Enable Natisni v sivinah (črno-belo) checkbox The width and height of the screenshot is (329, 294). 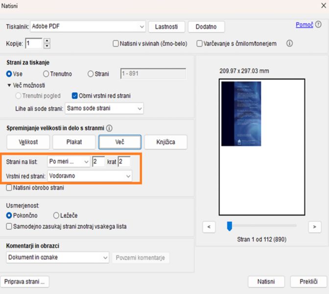tap(116, 43)
